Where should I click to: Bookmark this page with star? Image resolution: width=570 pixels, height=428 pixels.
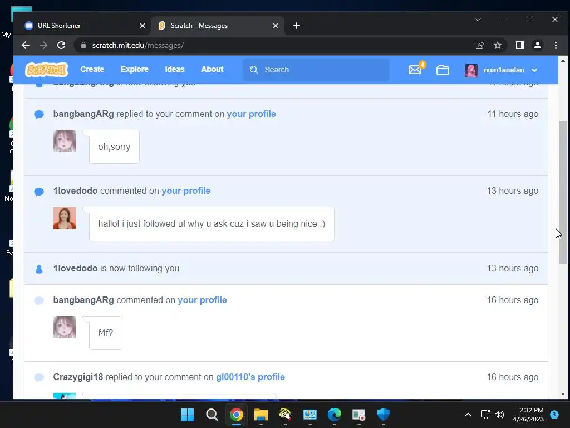497,45
